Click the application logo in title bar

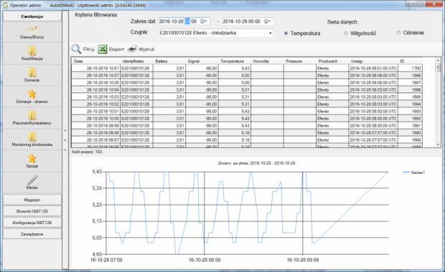tap(6, 5)
